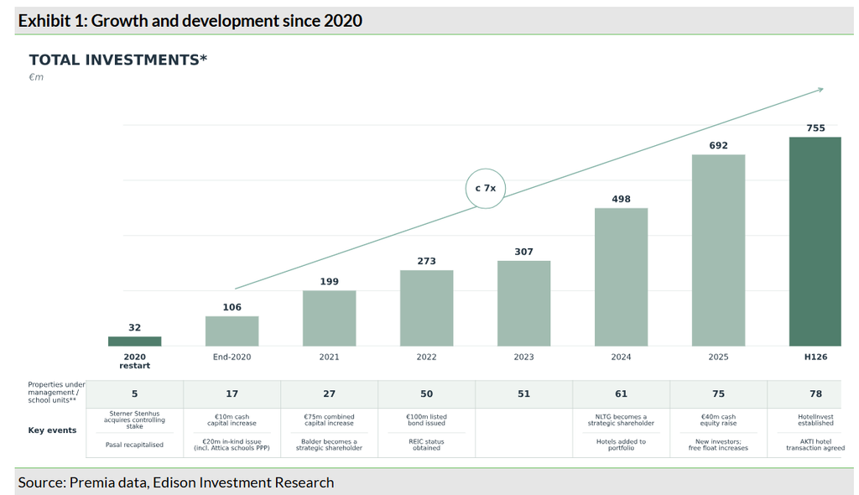Image resolution: width=859 pixels, height=495 pixels.
Task: Click 'Balder becomes a strategic shareholder' text
Action: pos(329,445)
